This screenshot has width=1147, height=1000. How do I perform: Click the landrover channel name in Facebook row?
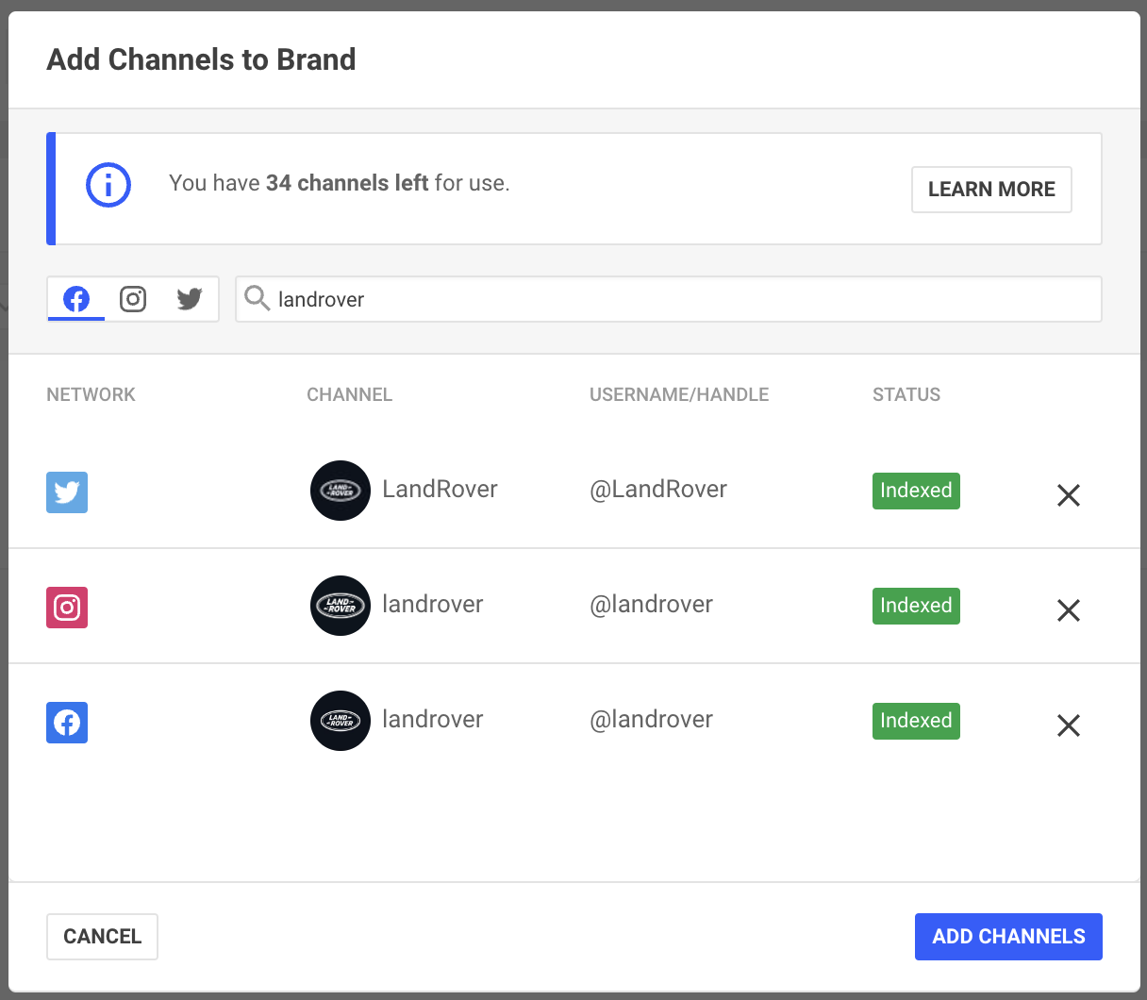pos(433,720)
